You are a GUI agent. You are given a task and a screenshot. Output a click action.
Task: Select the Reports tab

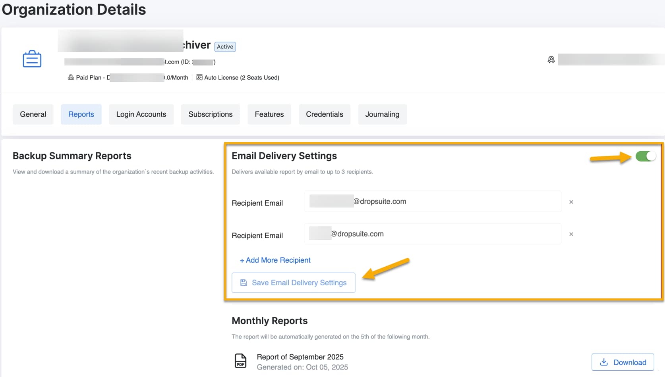[x=81, y=114]
